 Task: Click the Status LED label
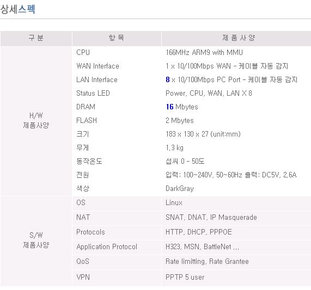tap(93, 93)
